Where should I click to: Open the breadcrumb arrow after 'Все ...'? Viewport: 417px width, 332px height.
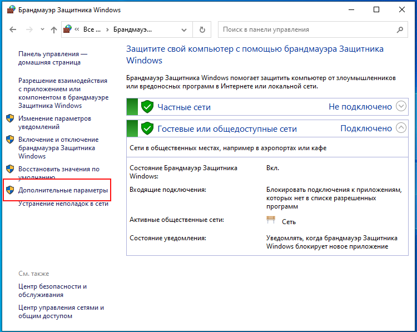107,29
